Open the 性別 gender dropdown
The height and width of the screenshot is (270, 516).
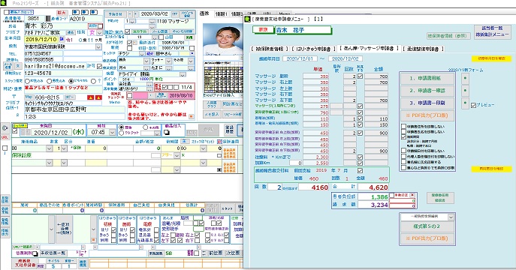(98, 33)
